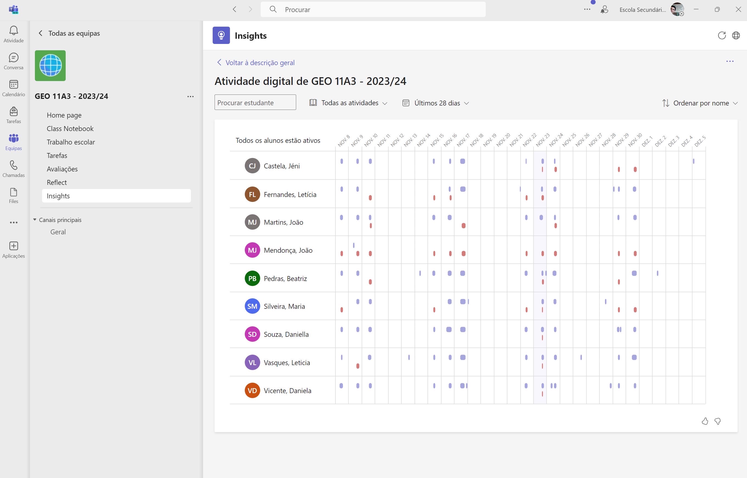Click the Escola Secundári... organization name
747x478 pixels.
(x=642, y=10)
